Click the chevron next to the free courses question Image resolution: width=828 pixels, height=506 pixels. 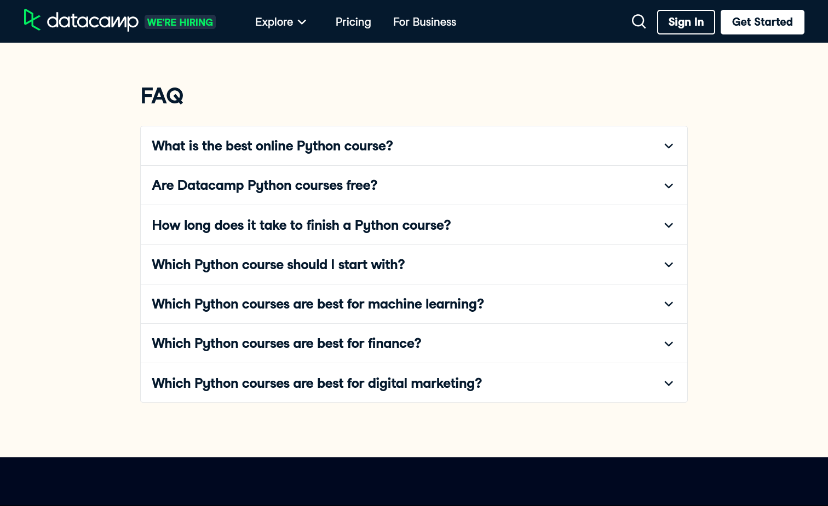tap(669, 185)
